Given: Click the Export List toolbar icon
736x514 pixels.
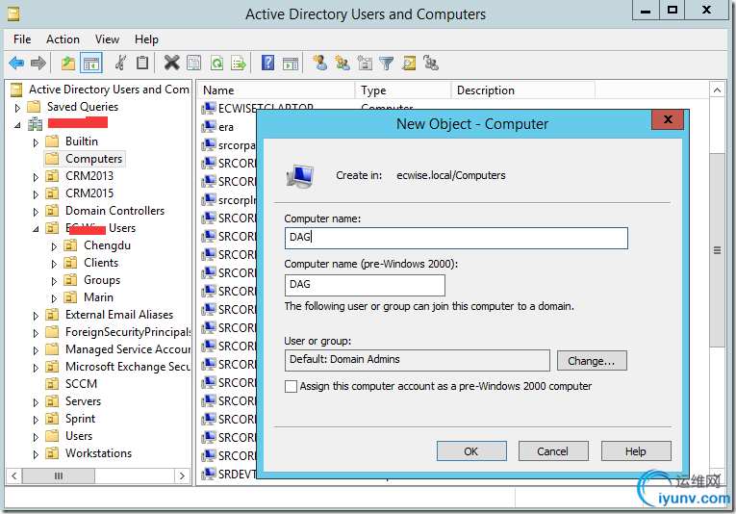Looking at the screenshot, I should [239, 63].
